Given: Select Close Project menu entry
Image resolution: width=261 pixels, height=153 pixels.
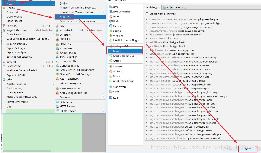Looking at the screenshot, I should pyautogui.click(x=28, y=21).
